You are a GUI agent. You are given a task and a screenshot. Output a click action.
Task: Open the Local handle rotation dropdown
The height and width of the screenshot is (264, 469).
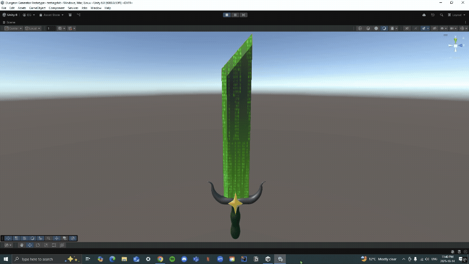pos(33,28)
